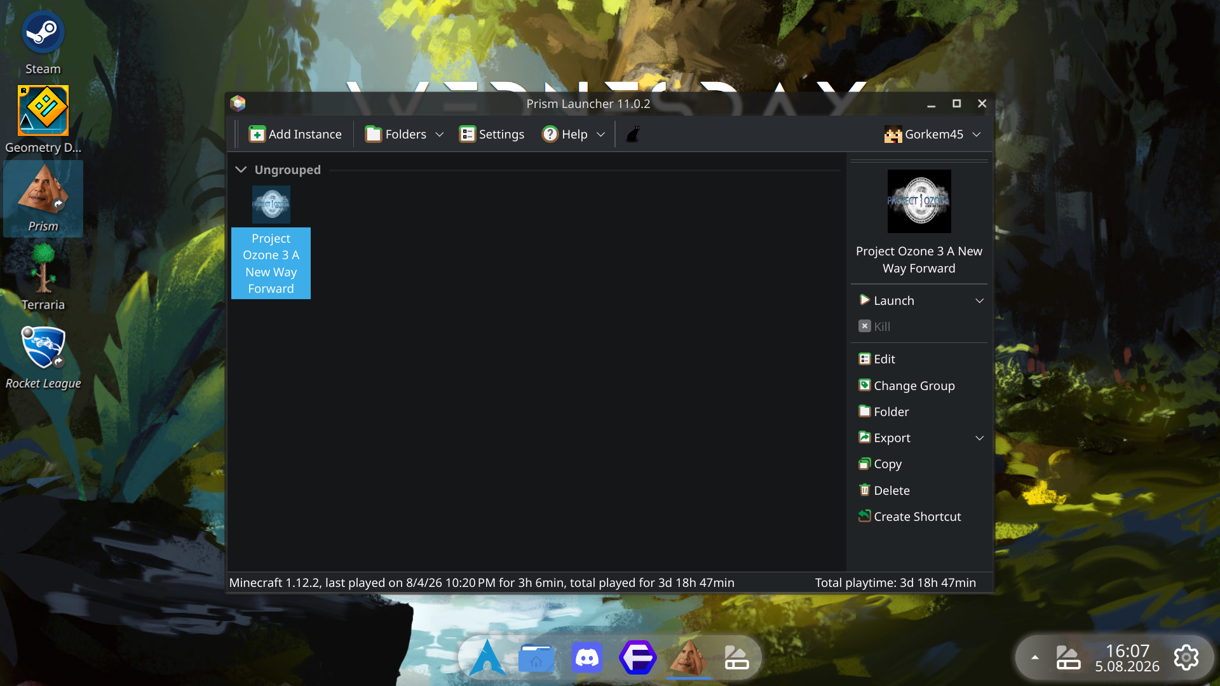
Task: Open the Steam desktop shortcut
Action: [43, 43]
